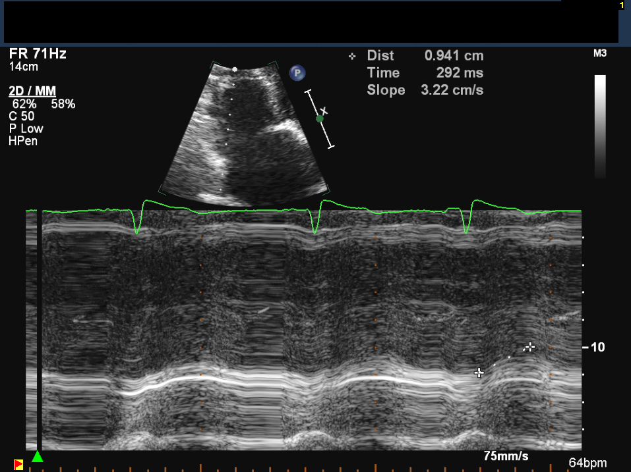Click the green dot on the focus indicator
The width and height of the screenshot is (631, 472).
click(x=320, y=118)
